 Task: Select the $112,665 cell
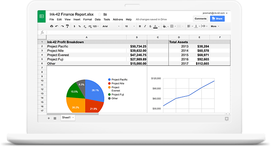[199, 64]
